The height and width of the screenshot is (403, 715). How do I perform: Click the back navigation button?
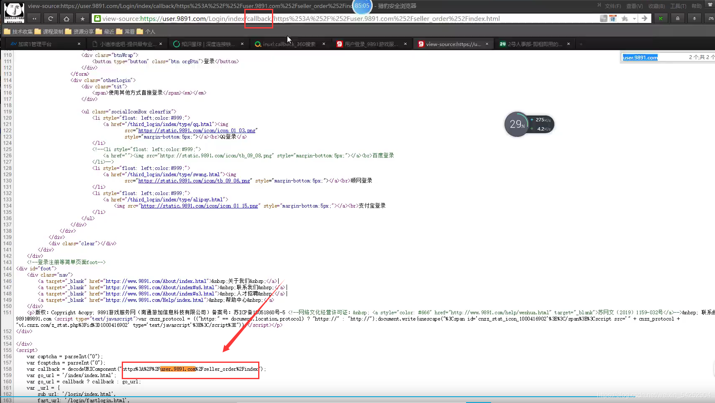pyautogui.click(x=34, y=18)
